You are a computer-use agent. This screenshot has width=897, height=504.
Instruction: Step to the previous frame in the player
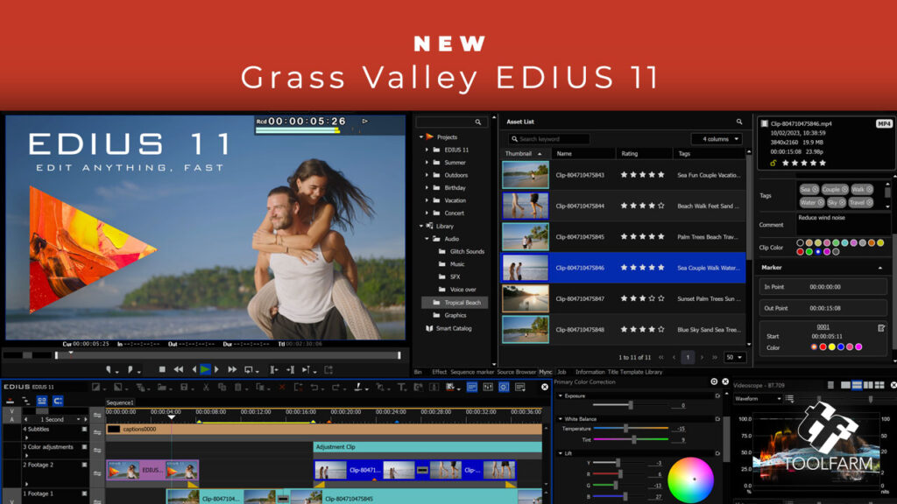click(194, 370)
